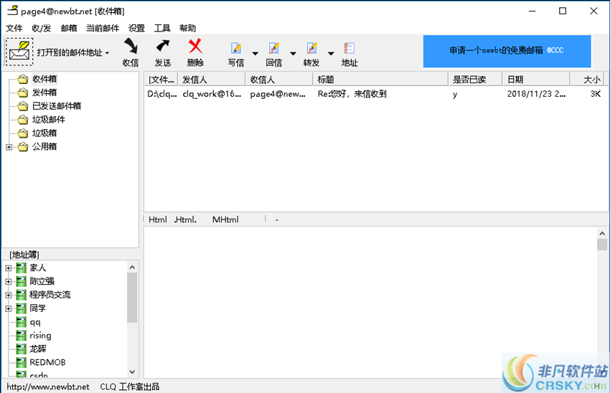The width and height of the screenshot is (610, 393).
Task: Click the blue newbt free mailbox banner
Action: 507,52
